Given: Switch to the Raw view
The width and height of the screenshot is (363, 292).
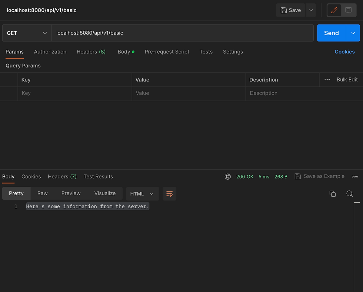Looking at the screenshot, I should click(x=42, y=193).
